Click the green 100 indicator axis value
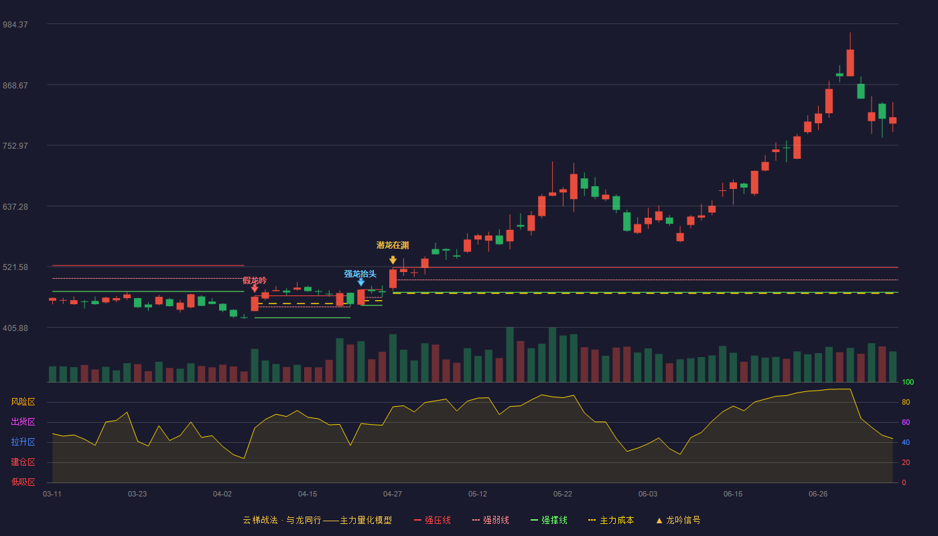 click(908, 383)
